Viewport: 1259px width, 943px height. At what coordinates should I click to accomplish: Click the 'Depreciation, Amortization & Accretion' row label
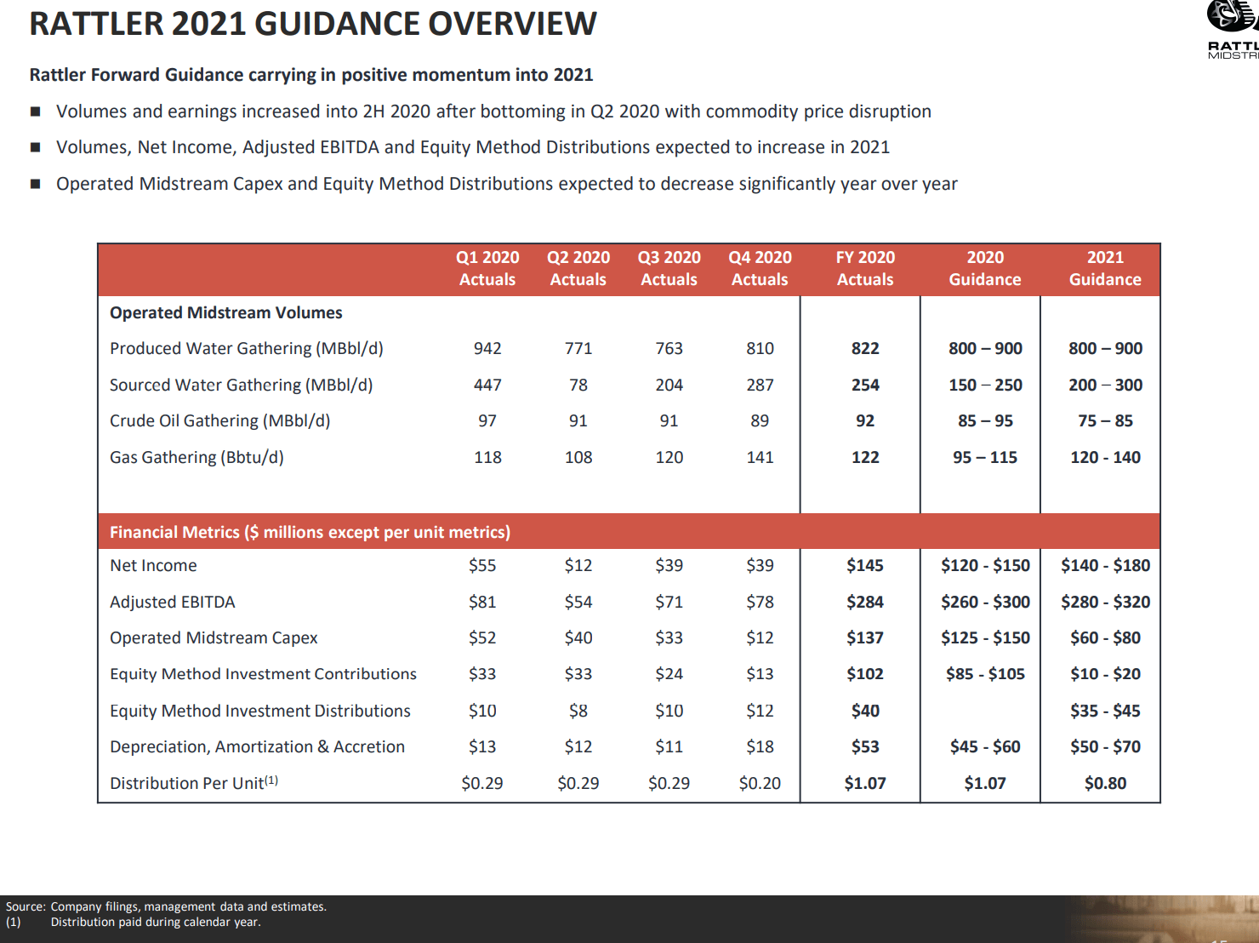(x=257, y=747)
